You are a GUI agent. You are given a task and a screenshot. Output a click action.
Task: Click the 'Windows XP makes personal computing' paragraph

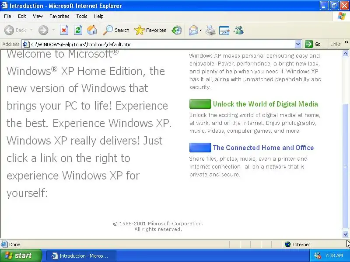pos(255,71)
